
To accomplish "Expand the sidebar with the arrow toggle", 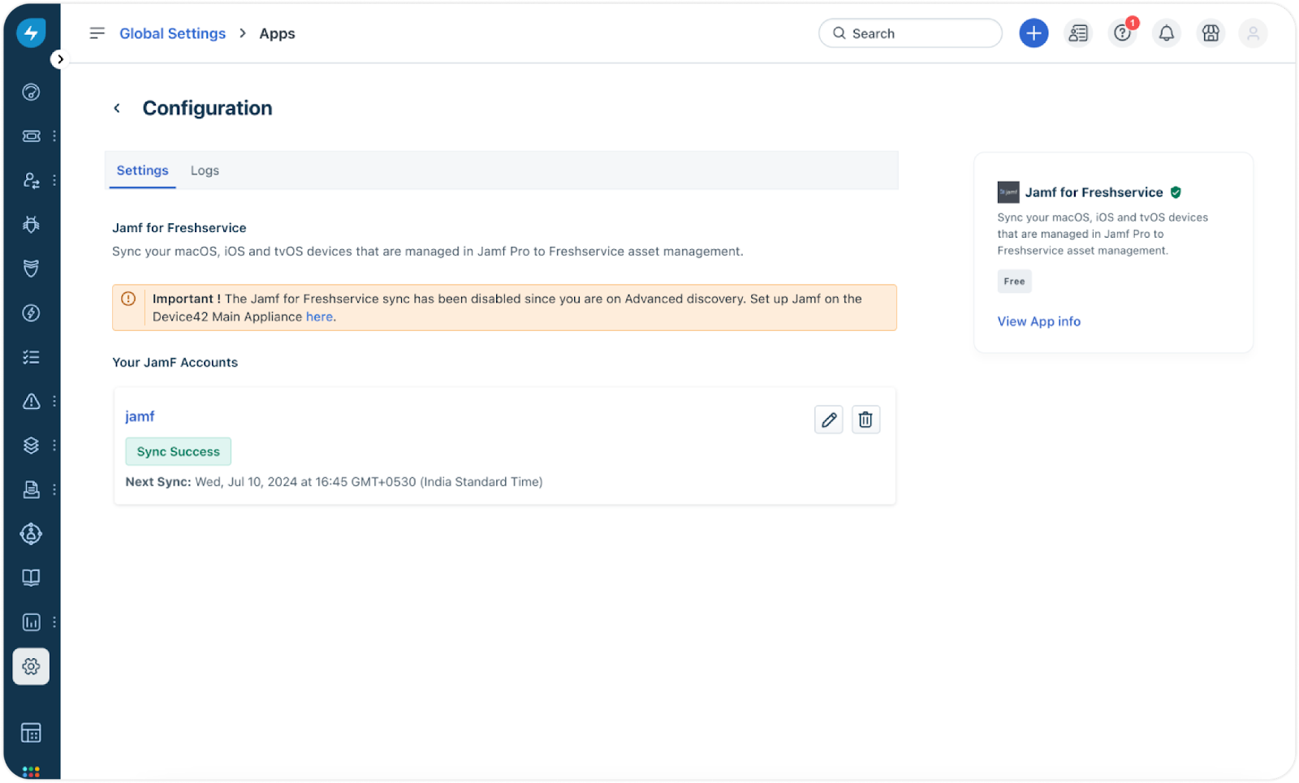I will click(59, 59).
